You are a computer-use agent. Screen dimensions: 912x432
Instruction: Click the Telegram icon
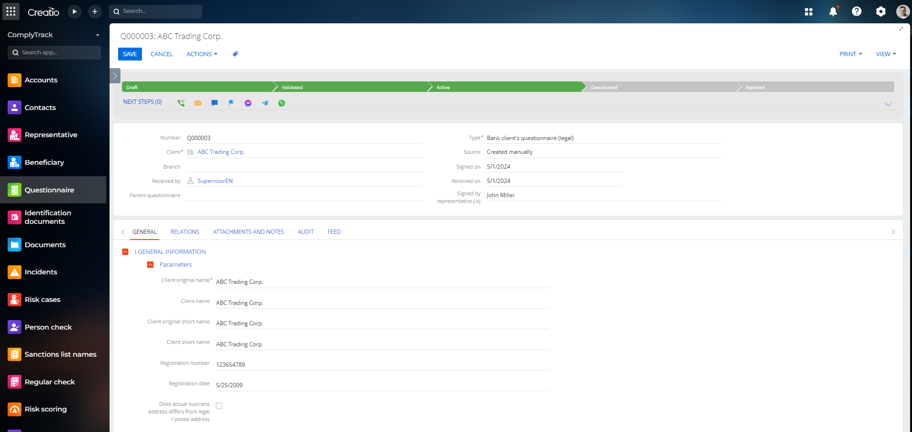coord(265,103)
